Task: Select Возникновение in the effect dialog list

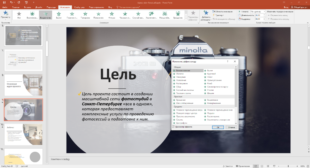Action: point(188,71)
